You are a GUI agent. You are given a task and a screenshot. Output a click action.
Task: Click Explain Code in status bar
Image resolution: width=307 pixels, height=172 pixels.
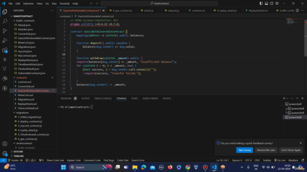tap(74, 161)
